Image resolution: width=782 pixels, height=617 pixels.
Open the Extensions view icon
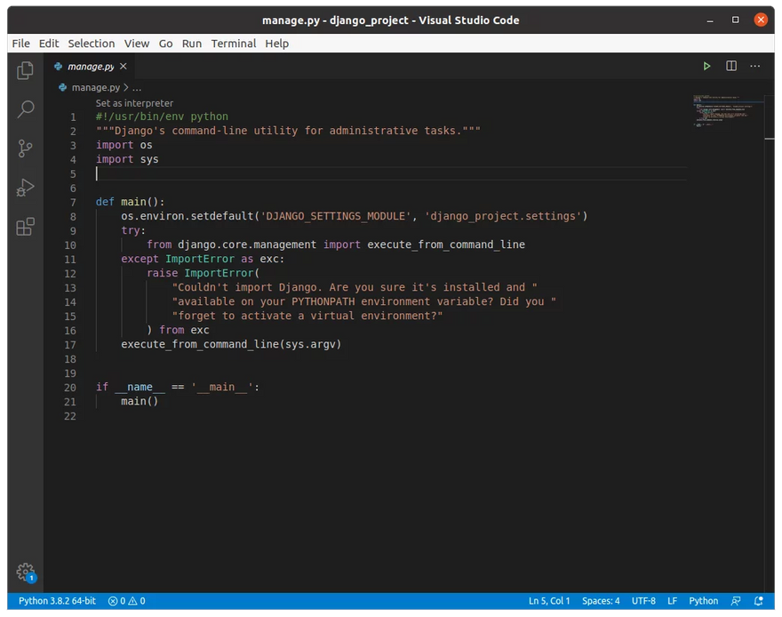pyautogui.click(x=26, y=227)
